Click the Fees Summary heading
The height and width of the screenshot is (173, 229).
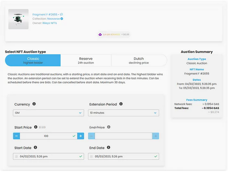point(197,100)
